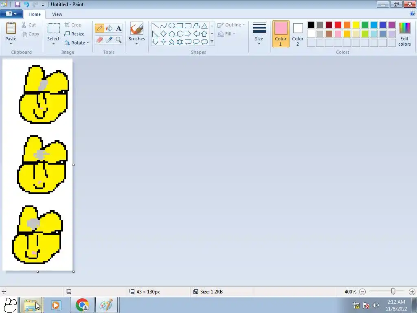
Task: Choose the Six-point star shape
Action: pyautogui.click(x=180, y=42)
